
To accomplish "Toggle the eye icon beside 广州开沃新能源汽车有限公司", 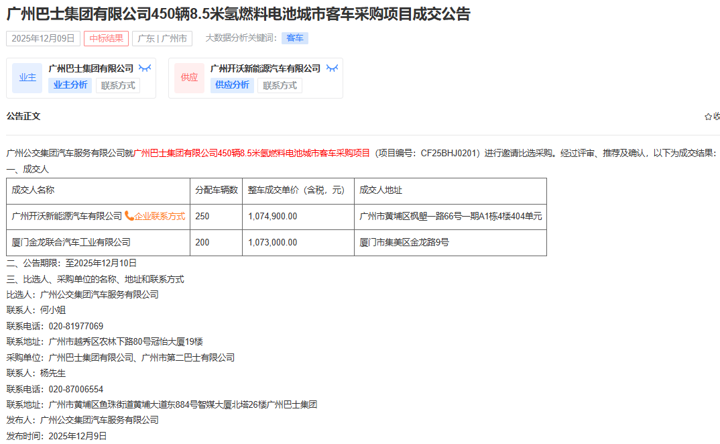I will (x=332, y=68).
